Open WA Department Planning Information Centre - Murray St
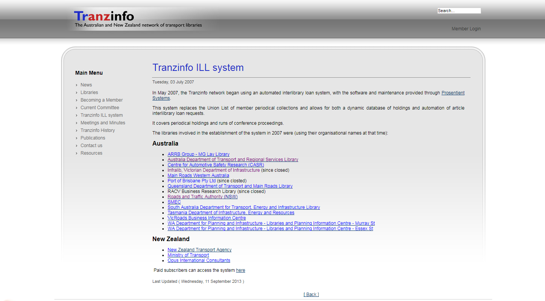The width and height of the screenshot is (545, 301). click(271, 223)
